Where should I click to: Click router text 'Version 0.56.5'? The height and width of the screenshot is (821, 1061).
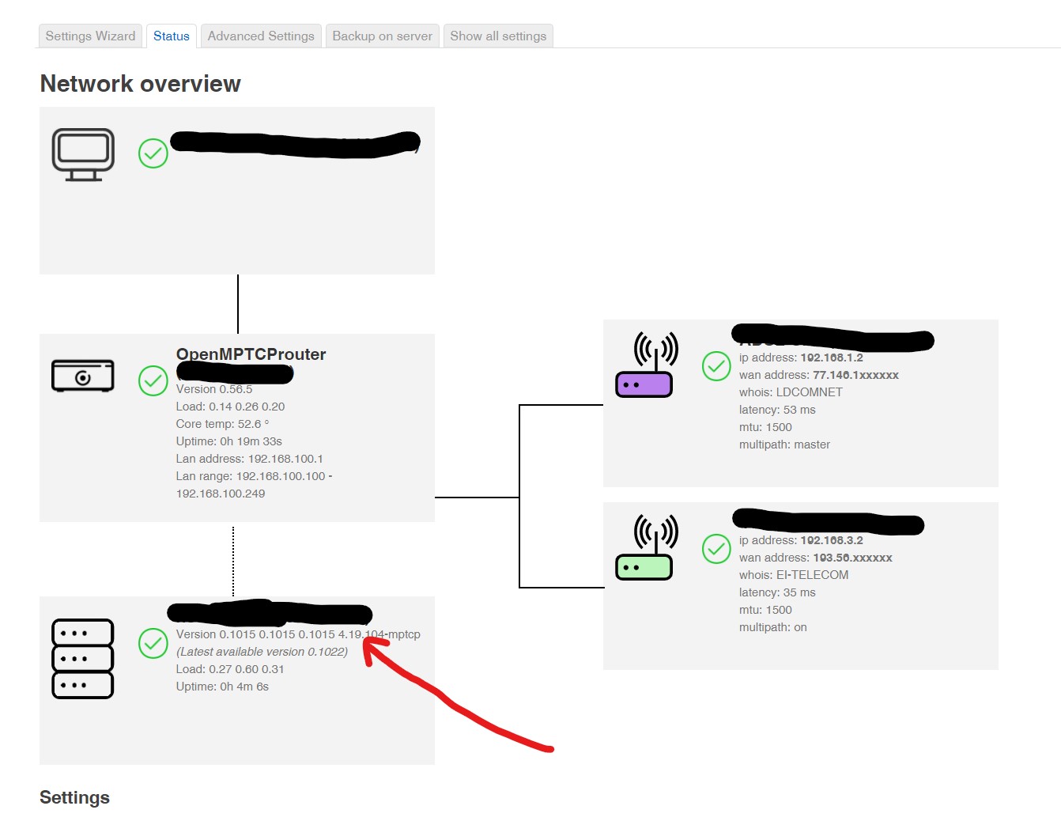[x=214, y=389]
